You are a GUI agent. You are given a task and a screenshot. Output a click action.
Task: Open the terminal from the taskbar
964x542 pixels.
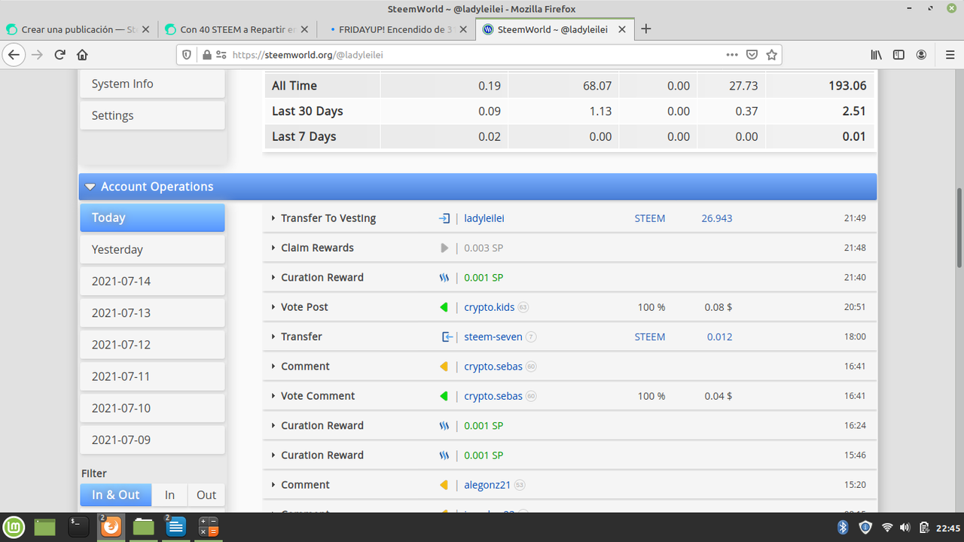coord(78,527)
